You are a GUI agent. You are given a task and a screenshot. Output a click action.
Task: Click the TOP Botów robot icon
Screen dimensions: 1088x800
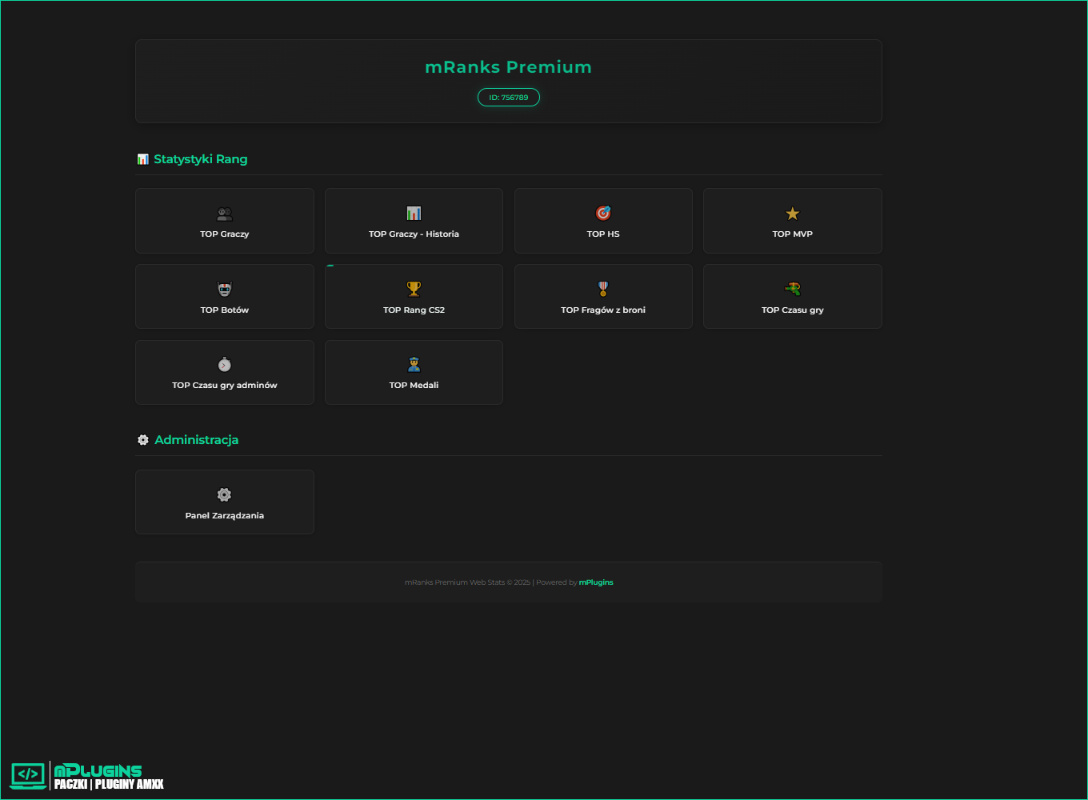pos(225,289)
